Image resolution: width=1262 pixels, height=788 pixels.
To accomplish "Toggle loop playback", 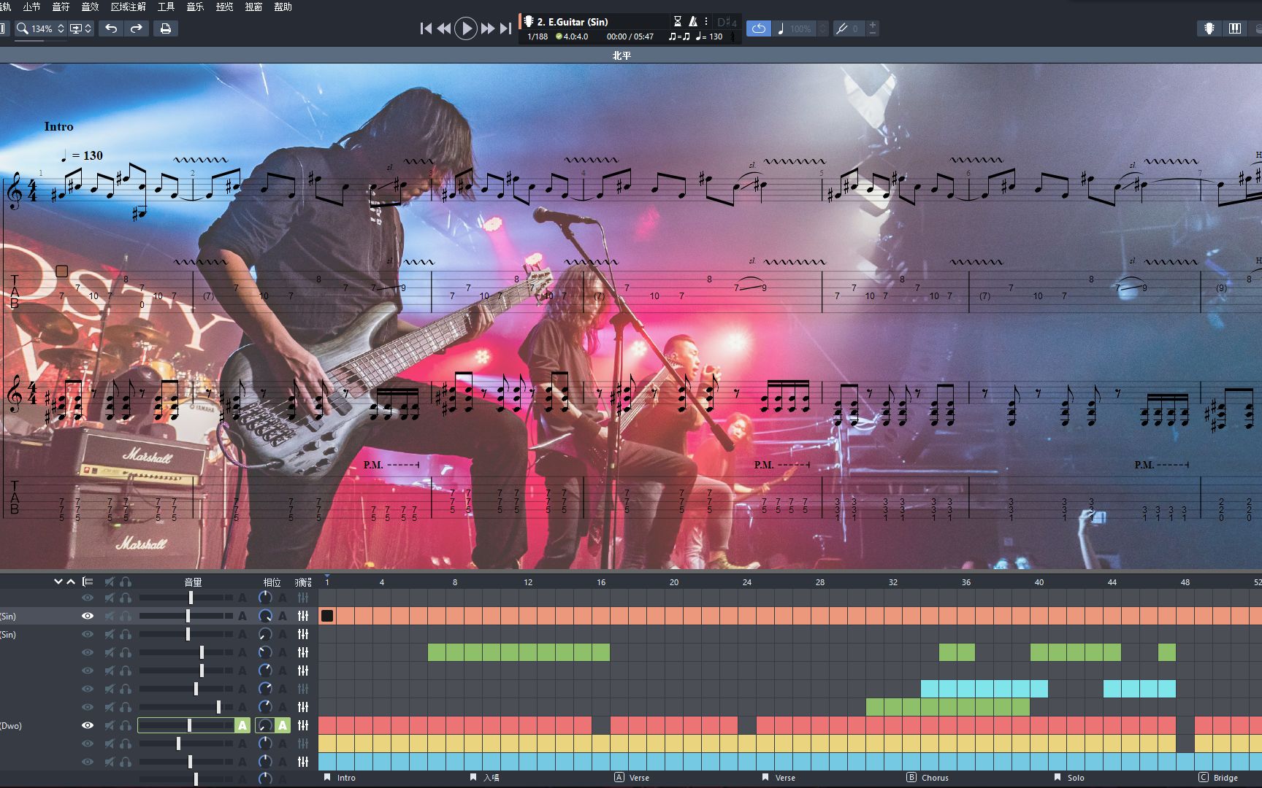I will [759, 28].
